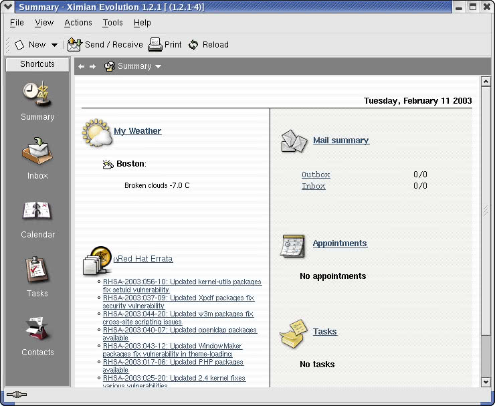The height and width of the screenshot is (406, 495).
Task: Click the Reload toolbar icon
Action: (193, 45)
